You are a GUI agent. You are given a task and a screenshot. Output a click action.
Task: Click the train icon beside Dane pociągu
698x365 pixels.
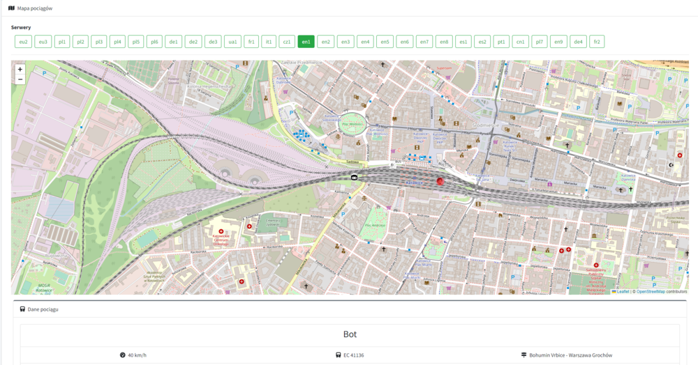coord(22,309)
